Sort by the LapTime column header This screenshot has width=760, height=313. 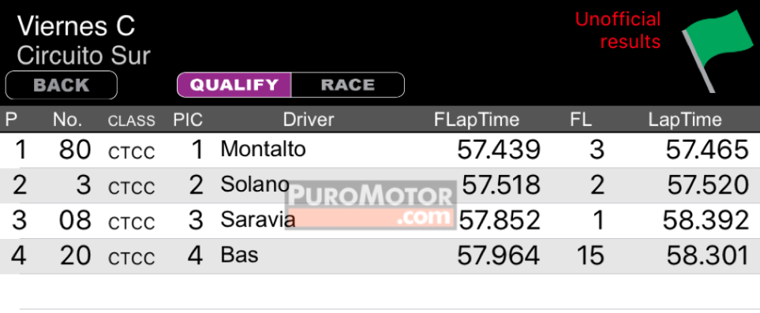pyautogui.click(x=685, y=120)
